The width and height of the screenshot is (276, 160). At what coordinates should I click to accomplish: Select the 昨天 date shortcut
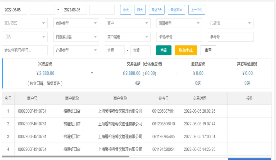pos(140,10)
